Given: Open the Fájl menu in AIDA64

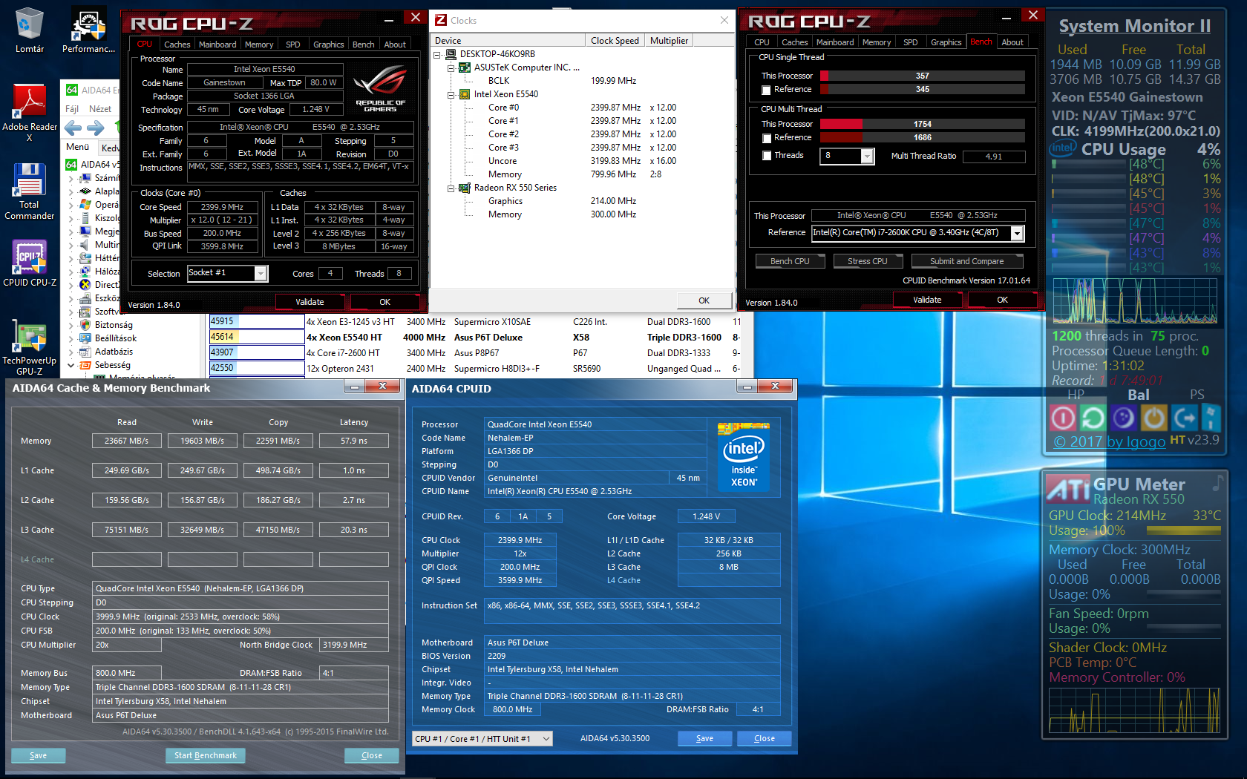Looking at the screenshot, I should tap(72, 108).
